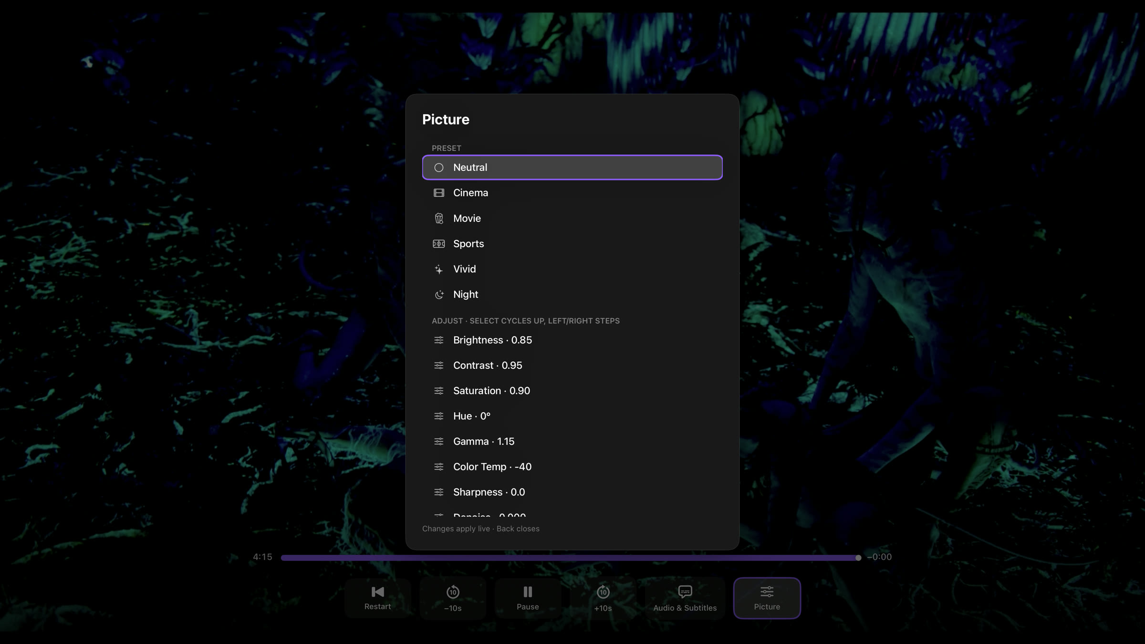Click the Sharpness slider icon
Screen dimensions: 1145x644
(x=438, y=492)
